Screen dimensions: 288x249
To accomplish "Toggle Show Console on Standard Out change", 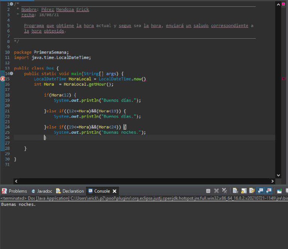I will (260, 191).
